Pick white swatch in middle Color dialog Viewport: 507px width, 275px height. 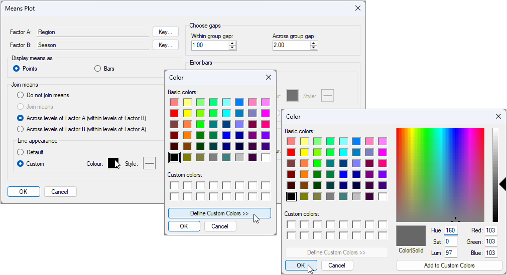266,157
